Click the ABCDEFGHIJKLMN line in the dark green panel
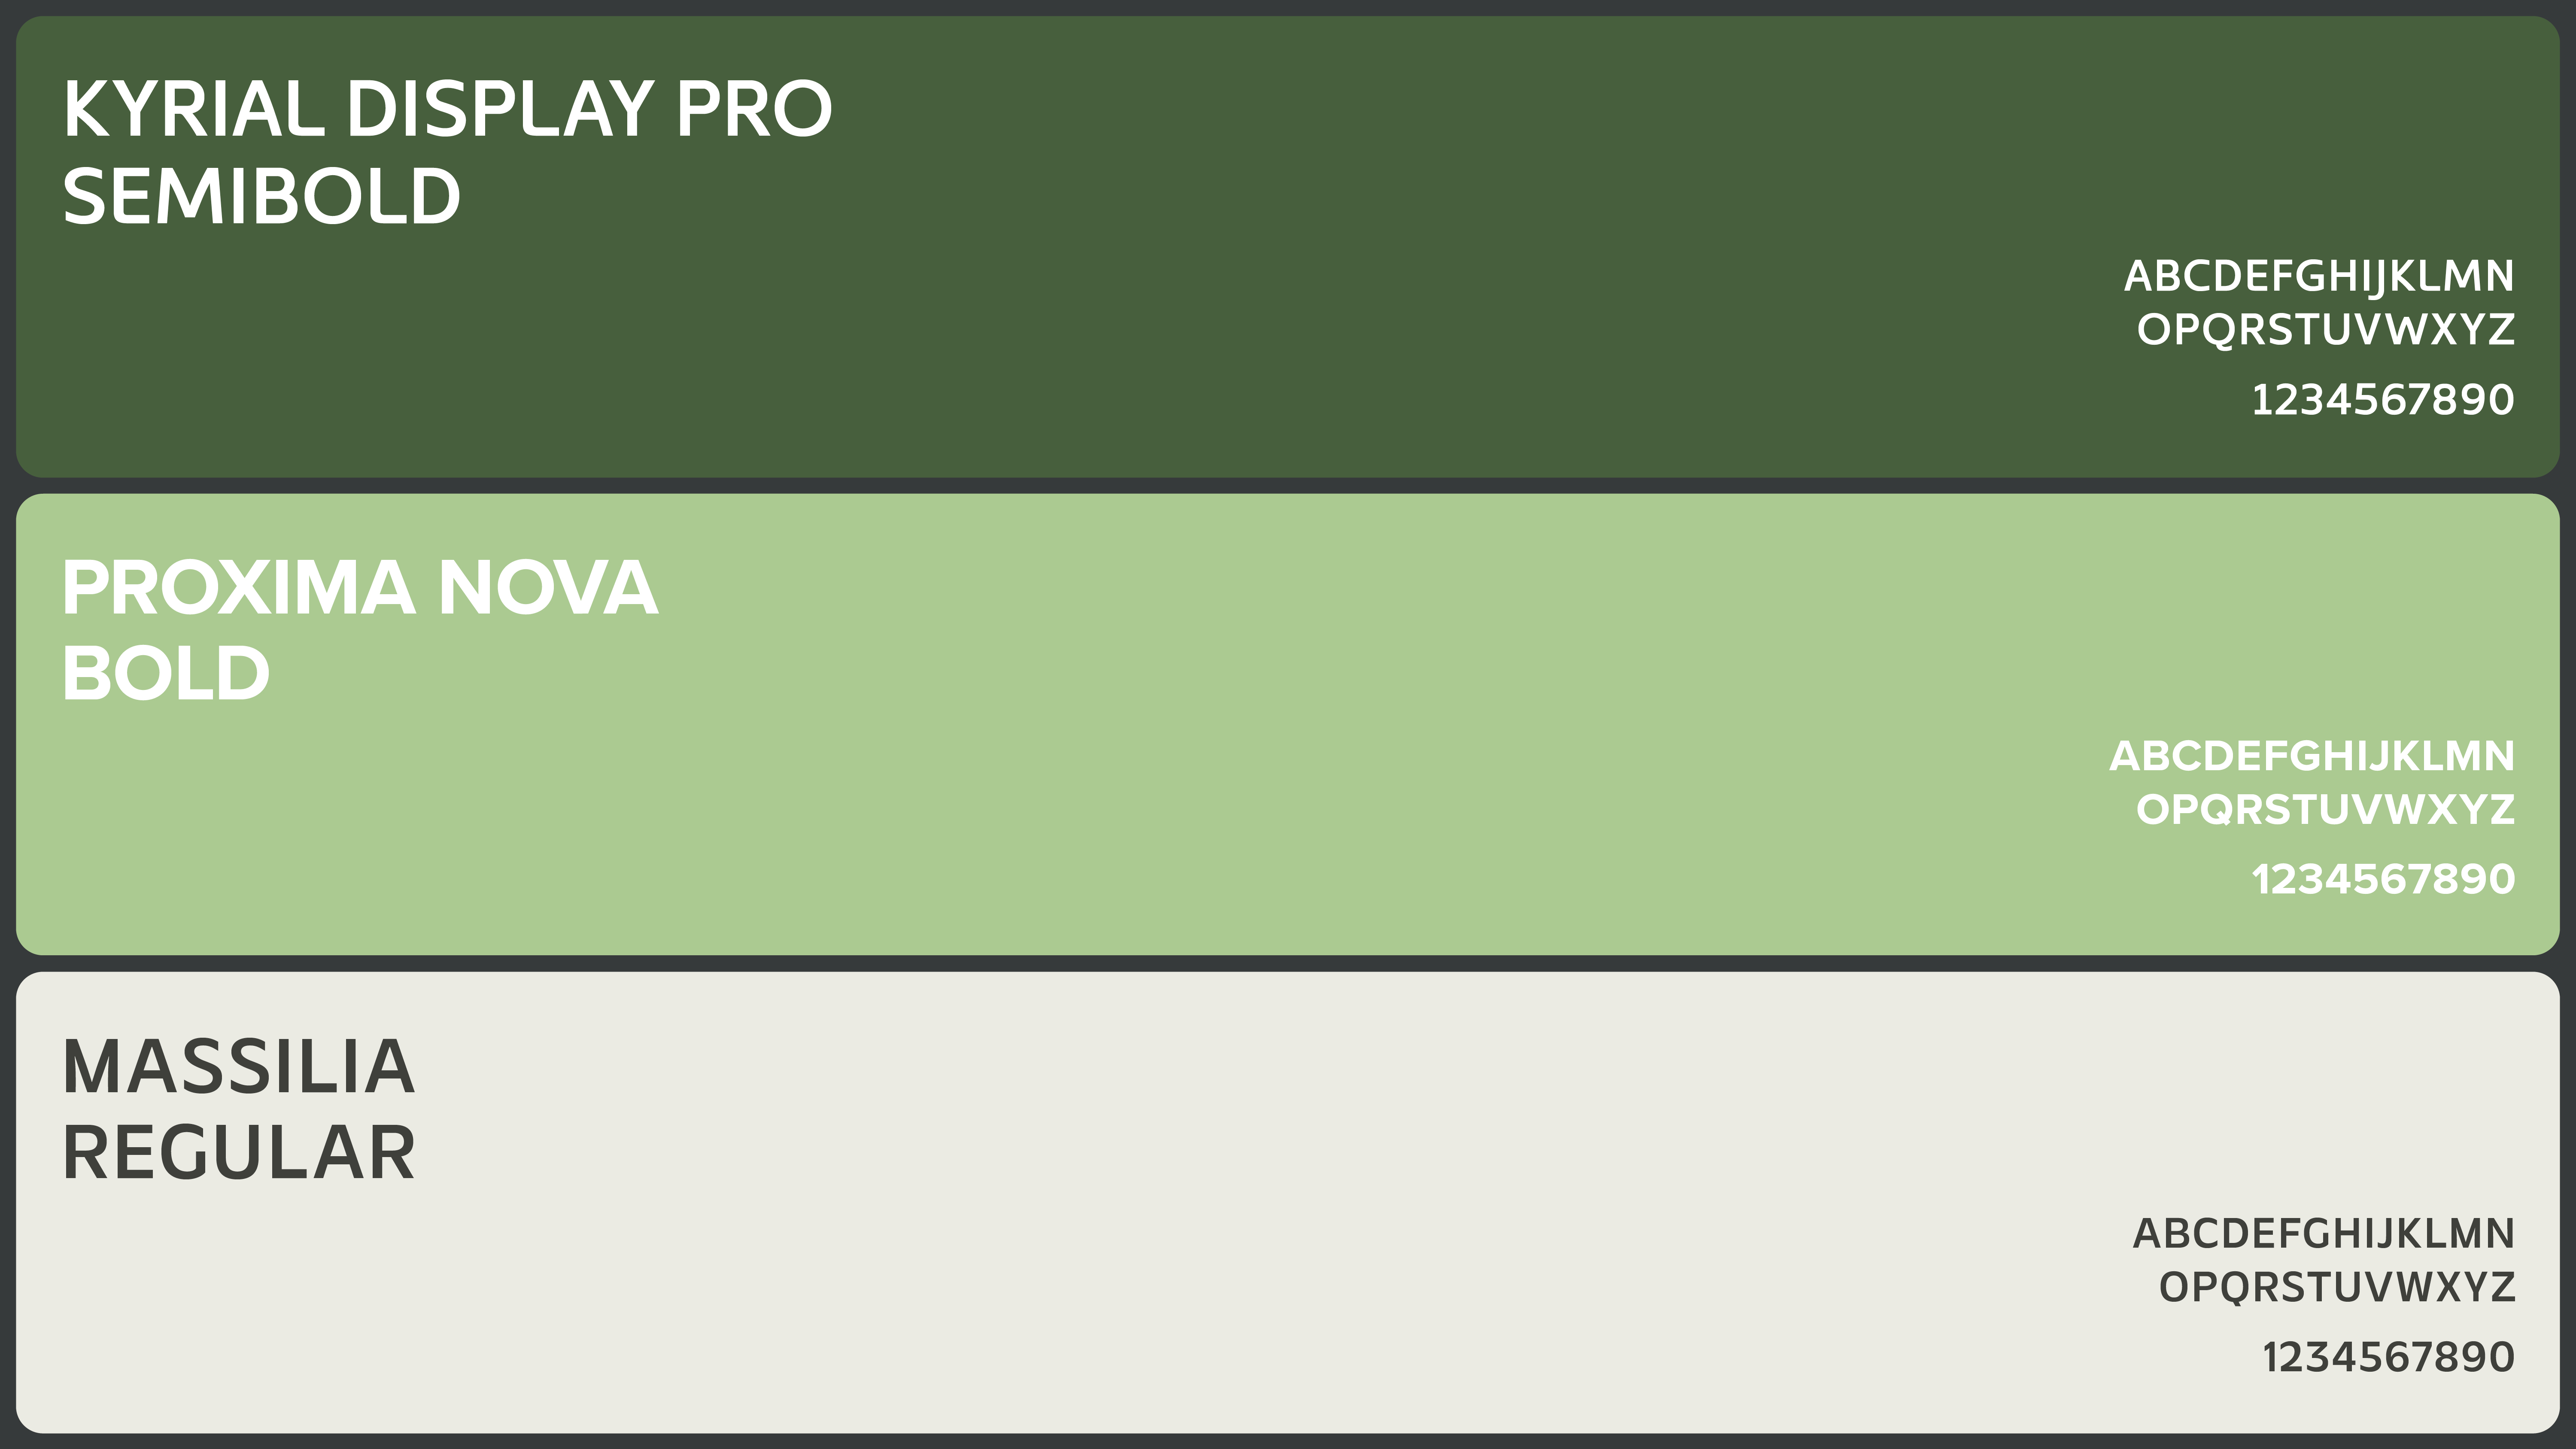The width and height of the screenshot is (2576, 1449). [x=2318, y=277]
